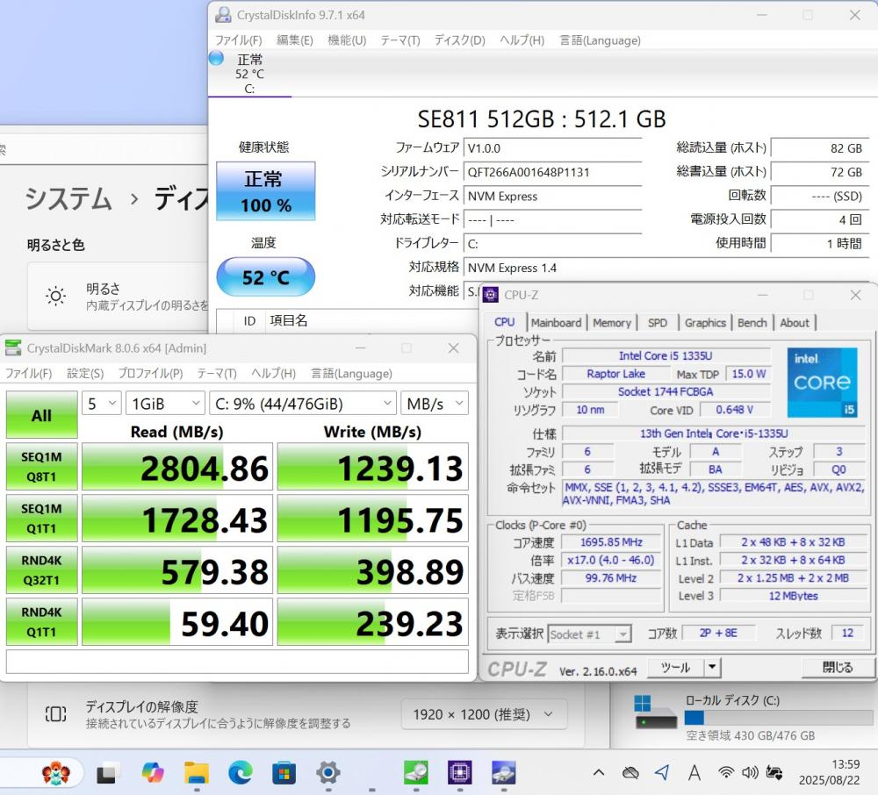Open the Socket #1 selection dropdown in CPU-Z
Screen dimensions: 878x795
click(590, 634)
